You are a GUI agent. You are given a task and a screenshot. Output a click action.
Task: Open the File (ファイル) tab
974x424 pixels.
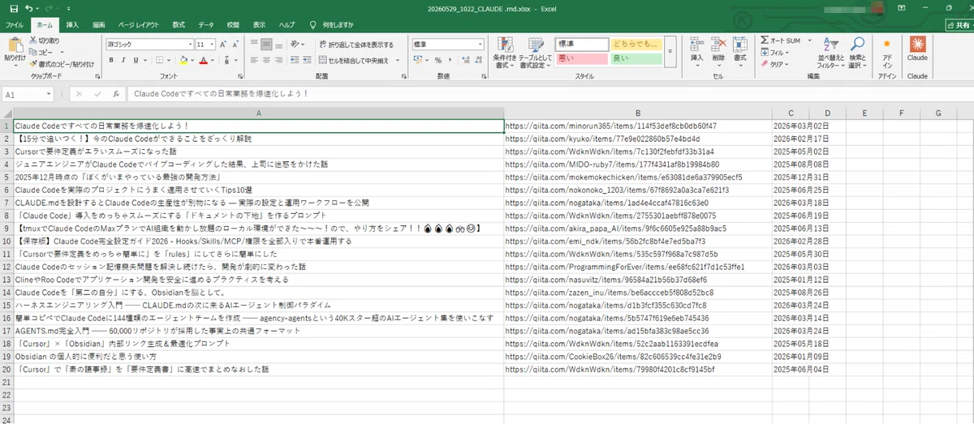[15, 25]
